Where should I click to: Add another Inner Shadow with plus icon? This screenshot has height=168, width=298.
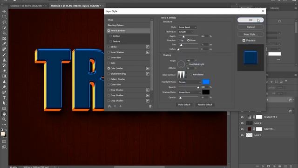point(148,52)
